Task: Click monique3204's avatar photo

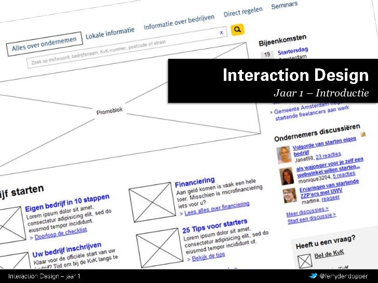Action: (x=287, y=176)
